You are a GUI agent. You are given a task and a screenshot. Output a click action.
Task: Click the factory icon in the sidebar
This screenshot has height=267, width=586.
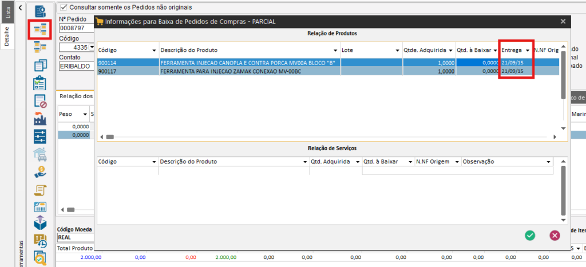pyautogui.click(x=40, y=119)
